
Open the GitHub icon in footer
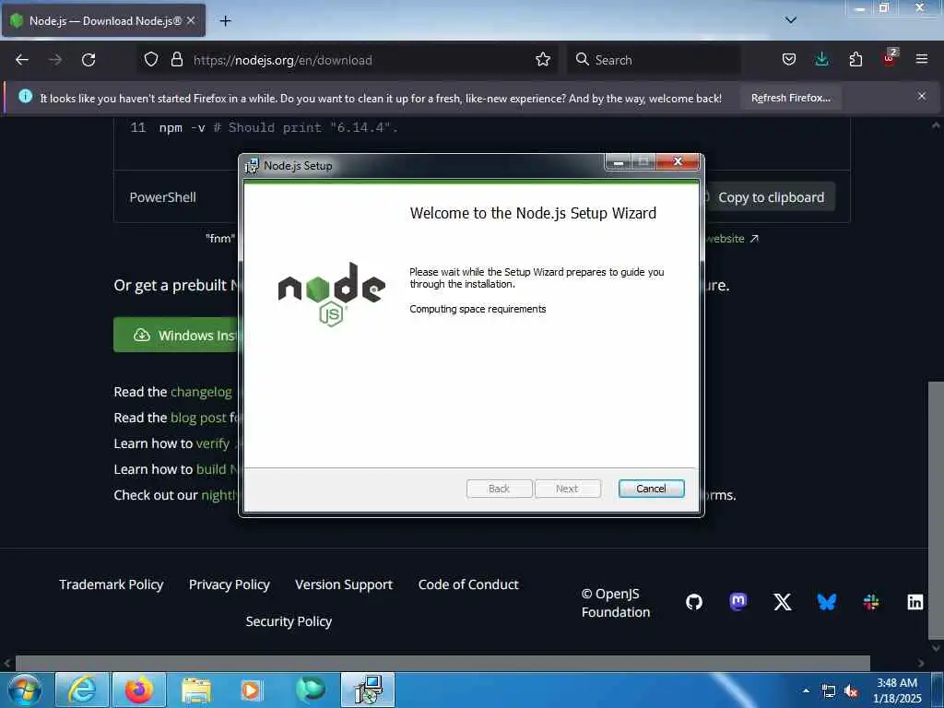click(x=694, y=602)
